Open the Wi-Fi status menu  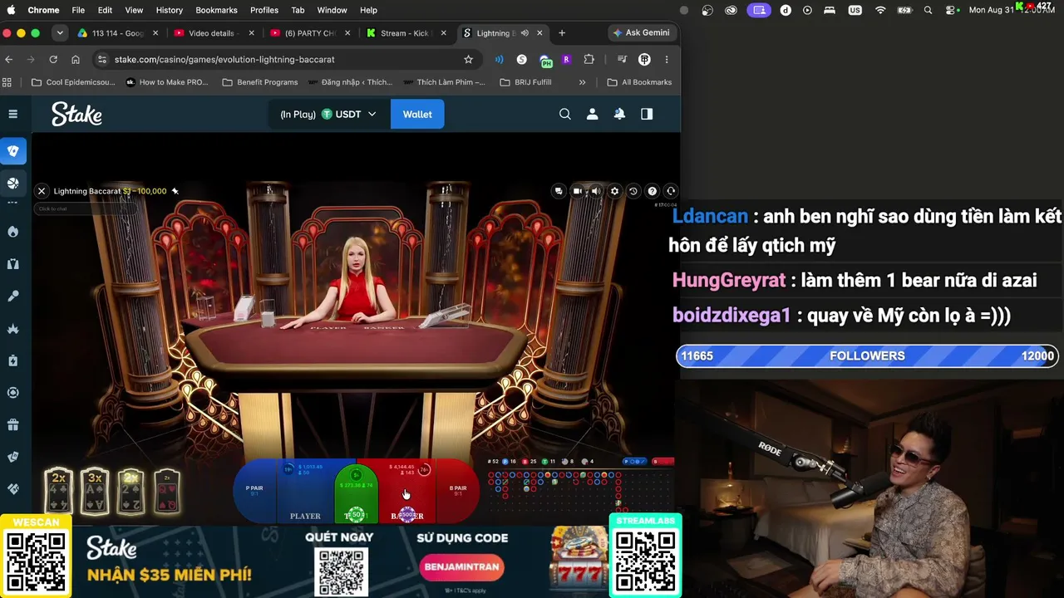click(880, 10)
